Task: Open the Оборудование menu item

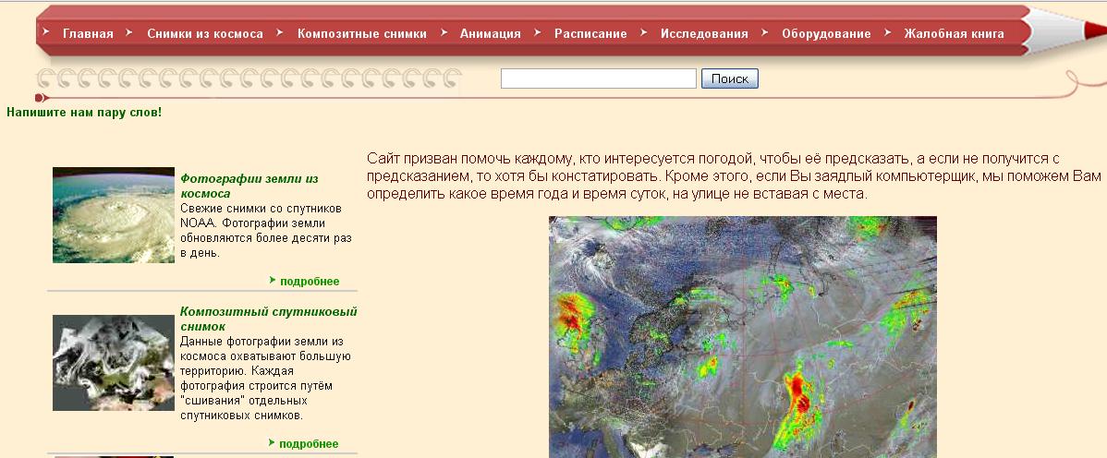Action: pos(826,33)
